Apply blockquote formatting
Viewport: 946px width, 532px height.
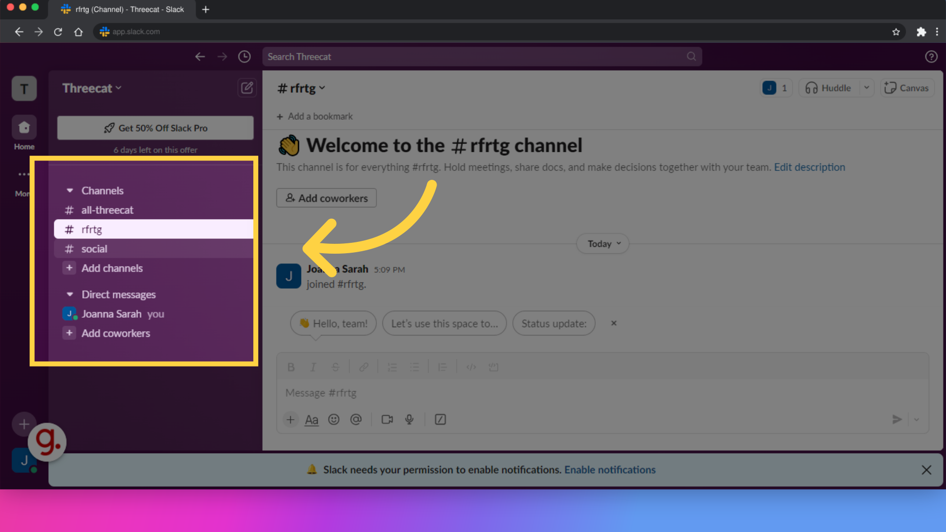[x=442, y=367]
